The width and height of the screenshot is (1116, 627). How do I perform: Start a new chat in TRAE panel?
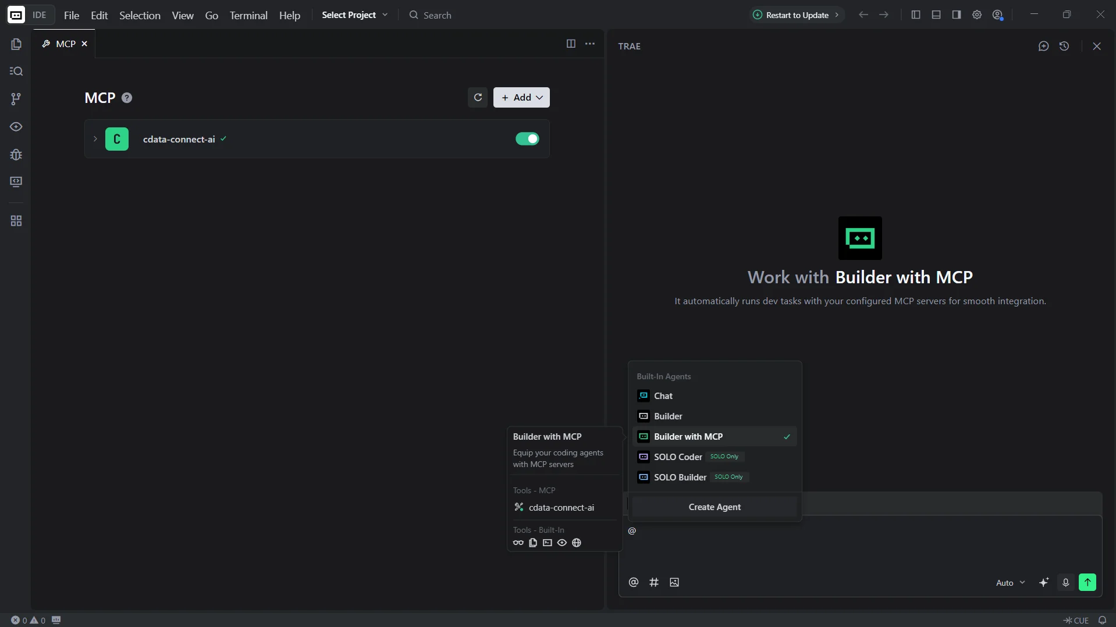point(1043,46)
